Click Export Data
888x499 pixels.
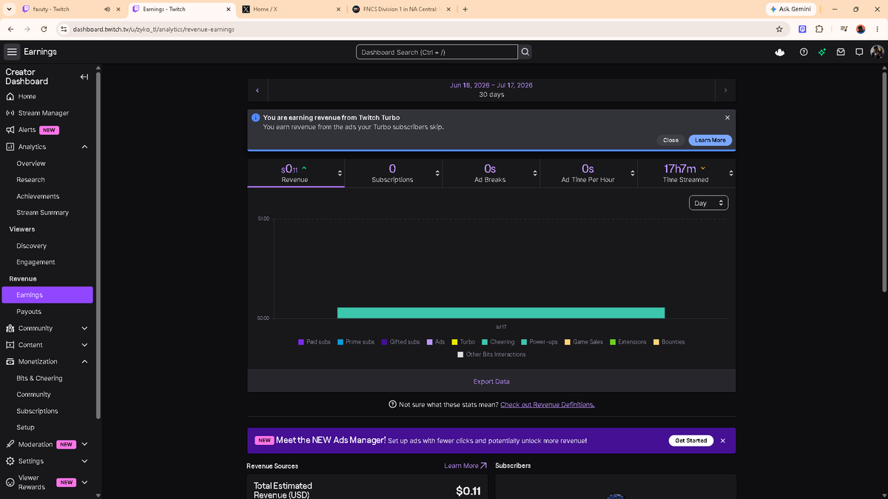point(491,381)
